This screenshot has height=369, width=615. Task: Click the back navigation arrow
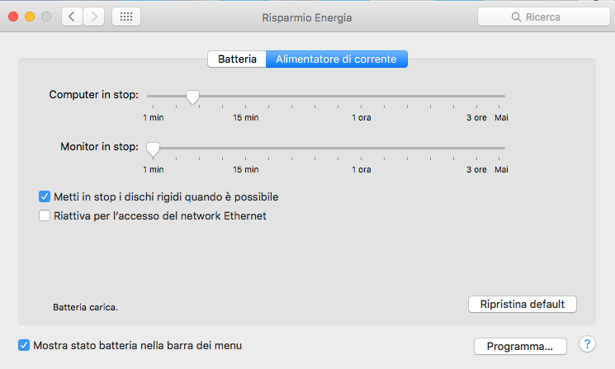click(x=72, y=17)
